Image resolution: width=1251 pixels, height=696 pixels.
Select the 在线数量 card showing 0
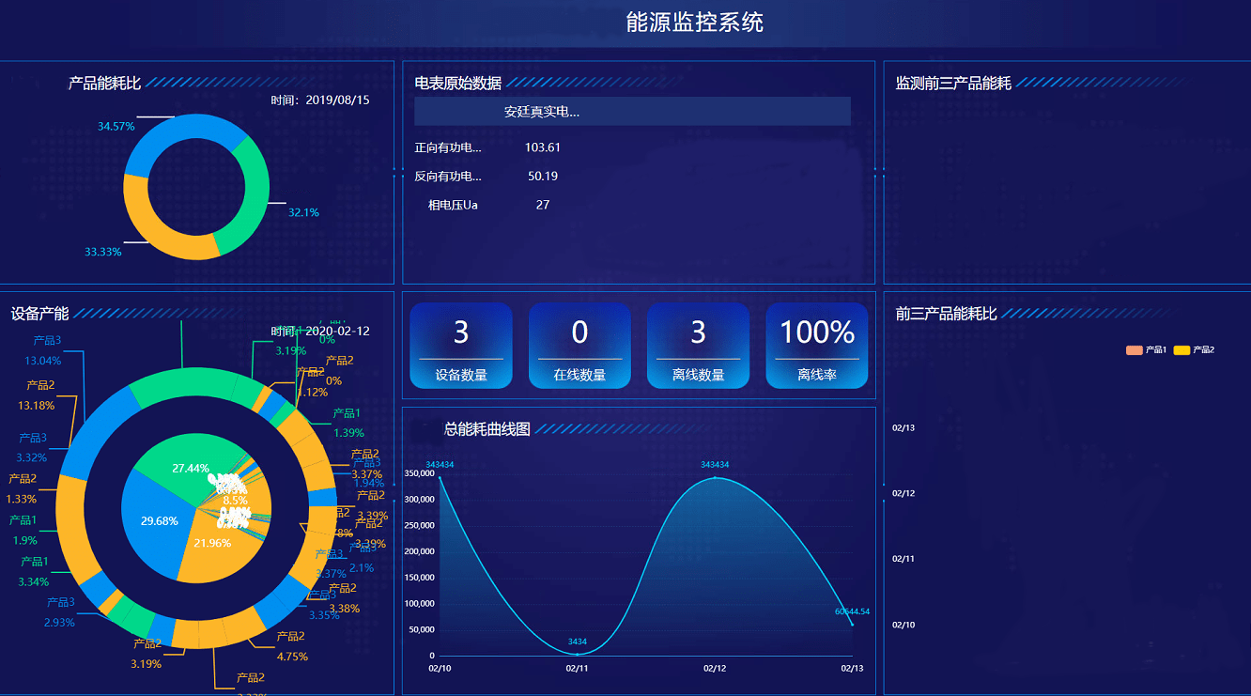[x=579, y=346]
